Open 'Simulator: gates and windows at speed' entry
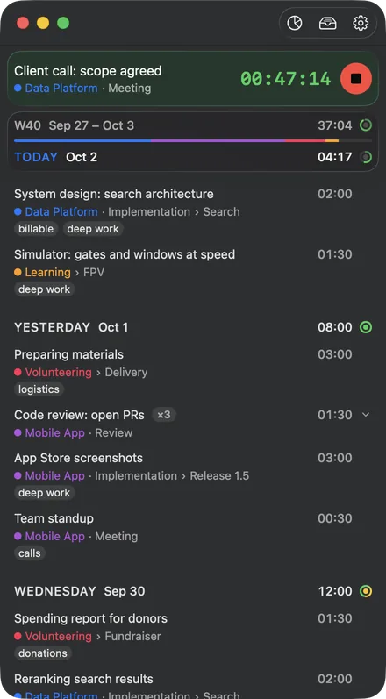The image size is (386, 699). [x=125, y=254]
